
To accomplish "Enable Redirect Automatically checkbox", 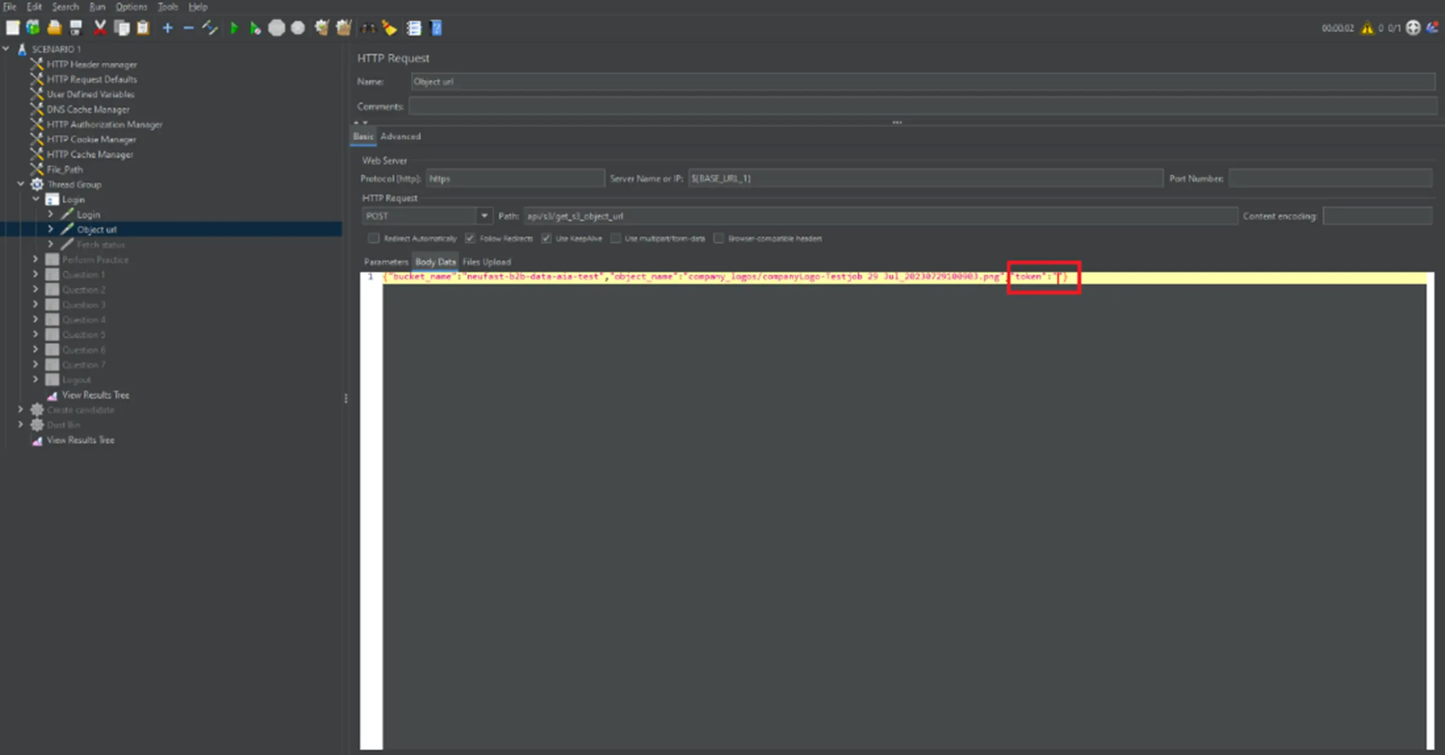I will (373, 238).
